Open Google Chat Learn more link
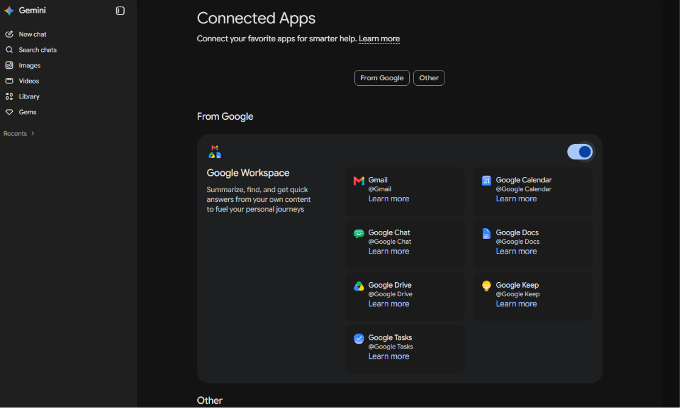 click(388, 251)
